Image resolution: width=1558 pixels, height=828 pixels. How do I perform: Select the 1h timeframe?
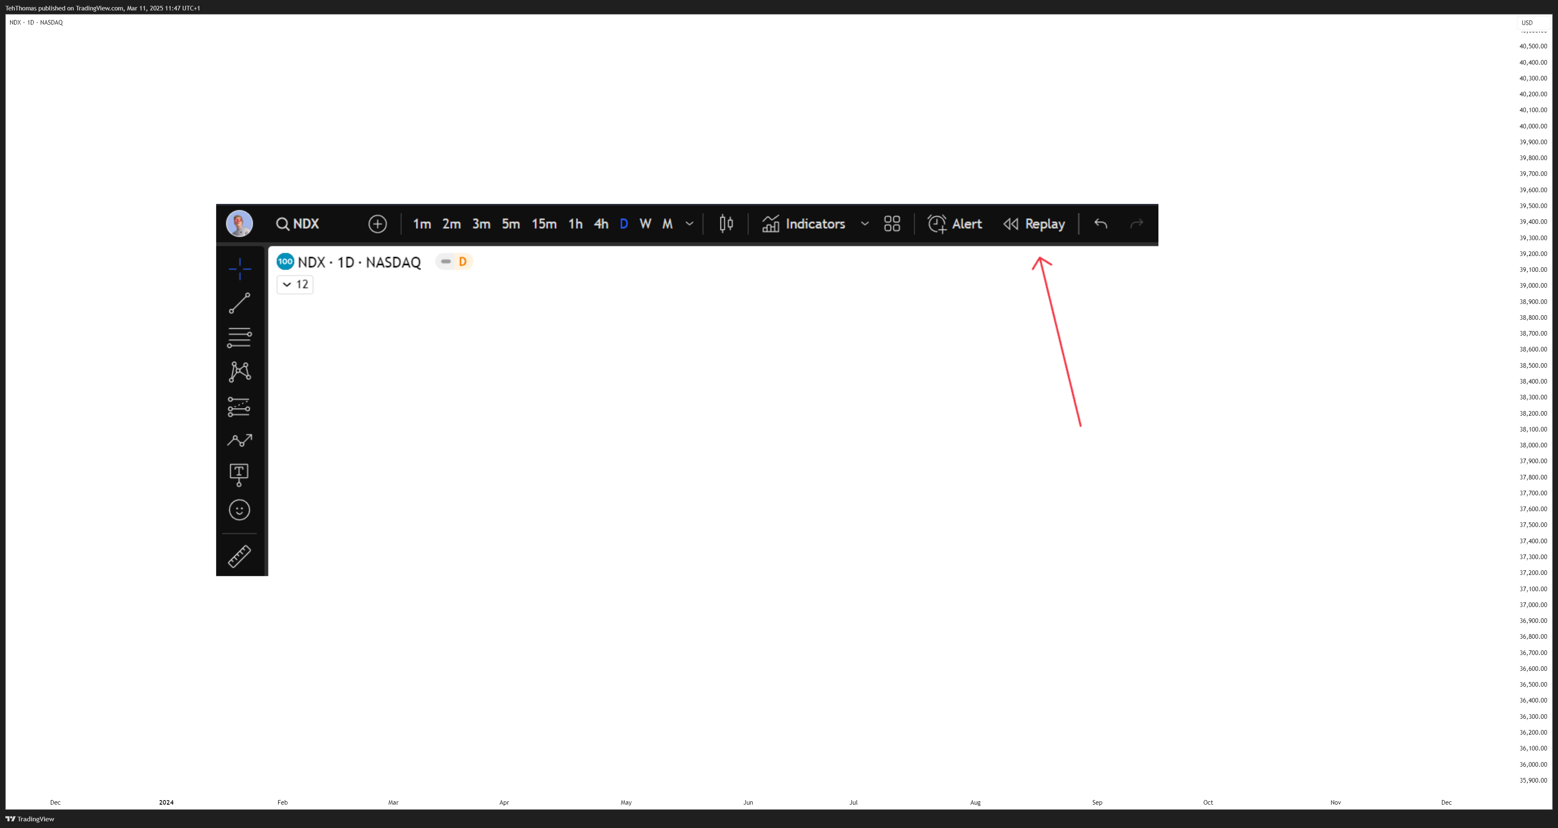pos(575,224)
